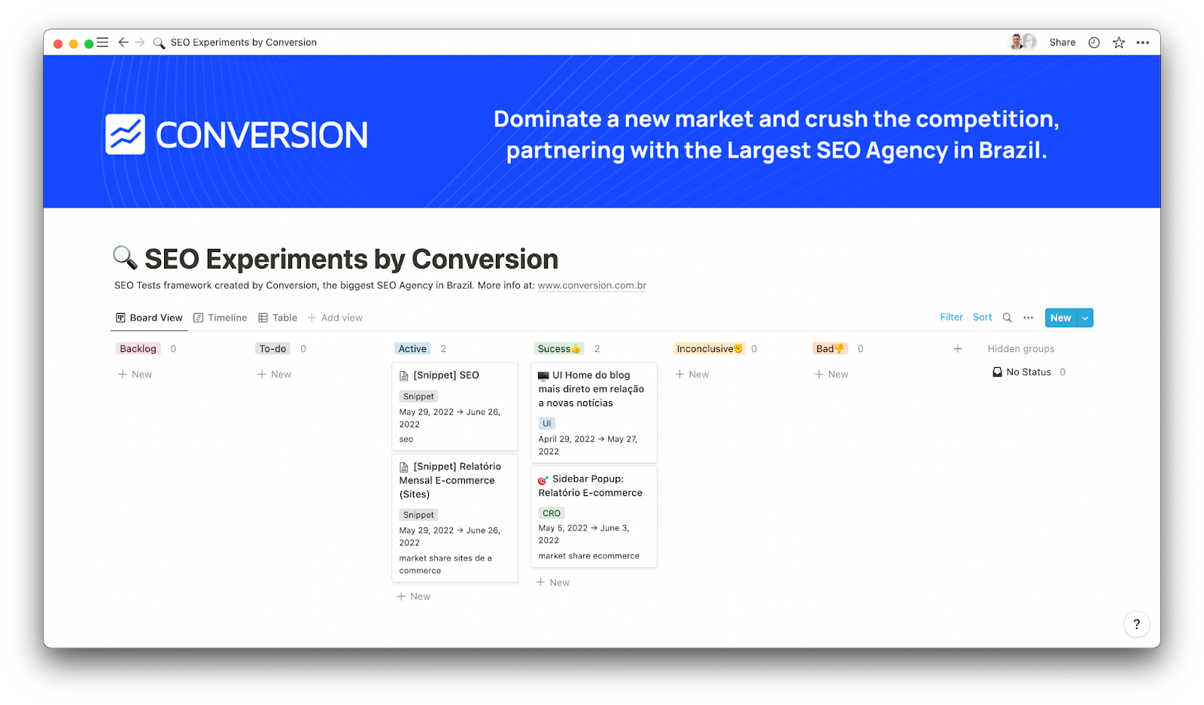
Task: Click Add view to create a view
Action: 335,318
